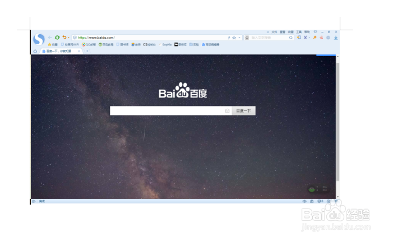Open the 收藏 menu
The width and height of the screenshot is (393, 241).
click(290, 32)
